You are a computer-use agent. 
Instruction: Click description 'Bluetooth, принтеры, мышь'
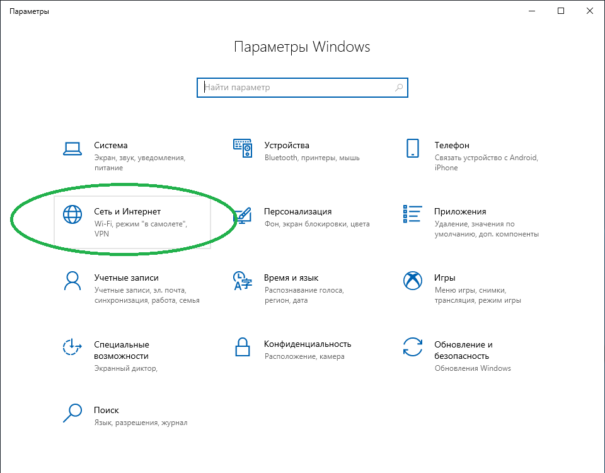pos(312,158)
